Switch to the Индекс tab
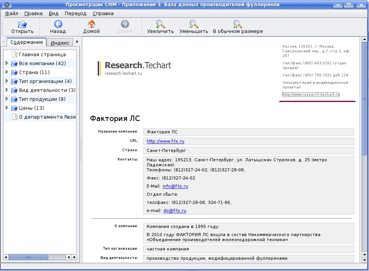This screenshot has height=271, width=369. point(60,43)
